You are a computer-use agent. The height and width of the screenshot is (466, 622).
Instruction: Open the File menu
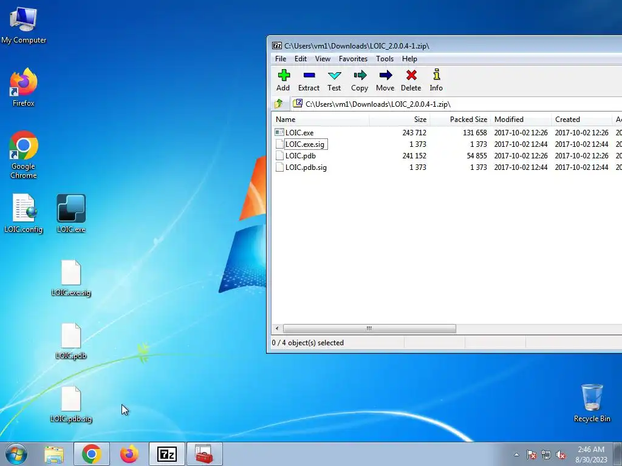coord(281,59)
